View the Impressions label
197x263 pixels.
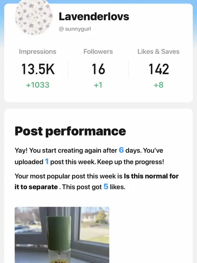(x=38, y=52)
